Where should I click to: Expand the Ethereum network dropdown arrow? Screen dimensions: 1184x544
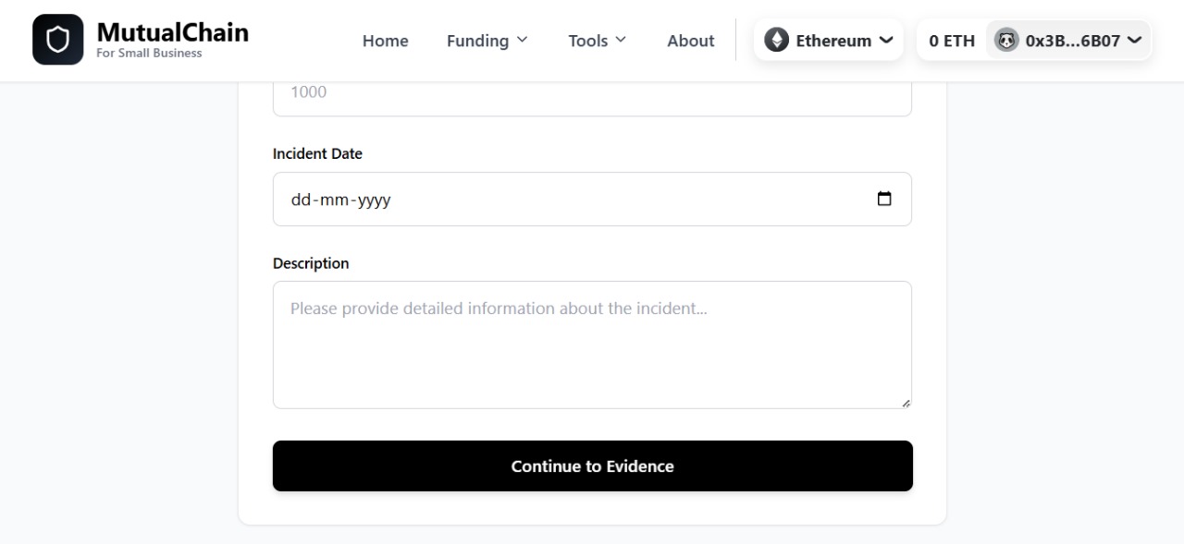pyautogui.click(x=886, y=40)
